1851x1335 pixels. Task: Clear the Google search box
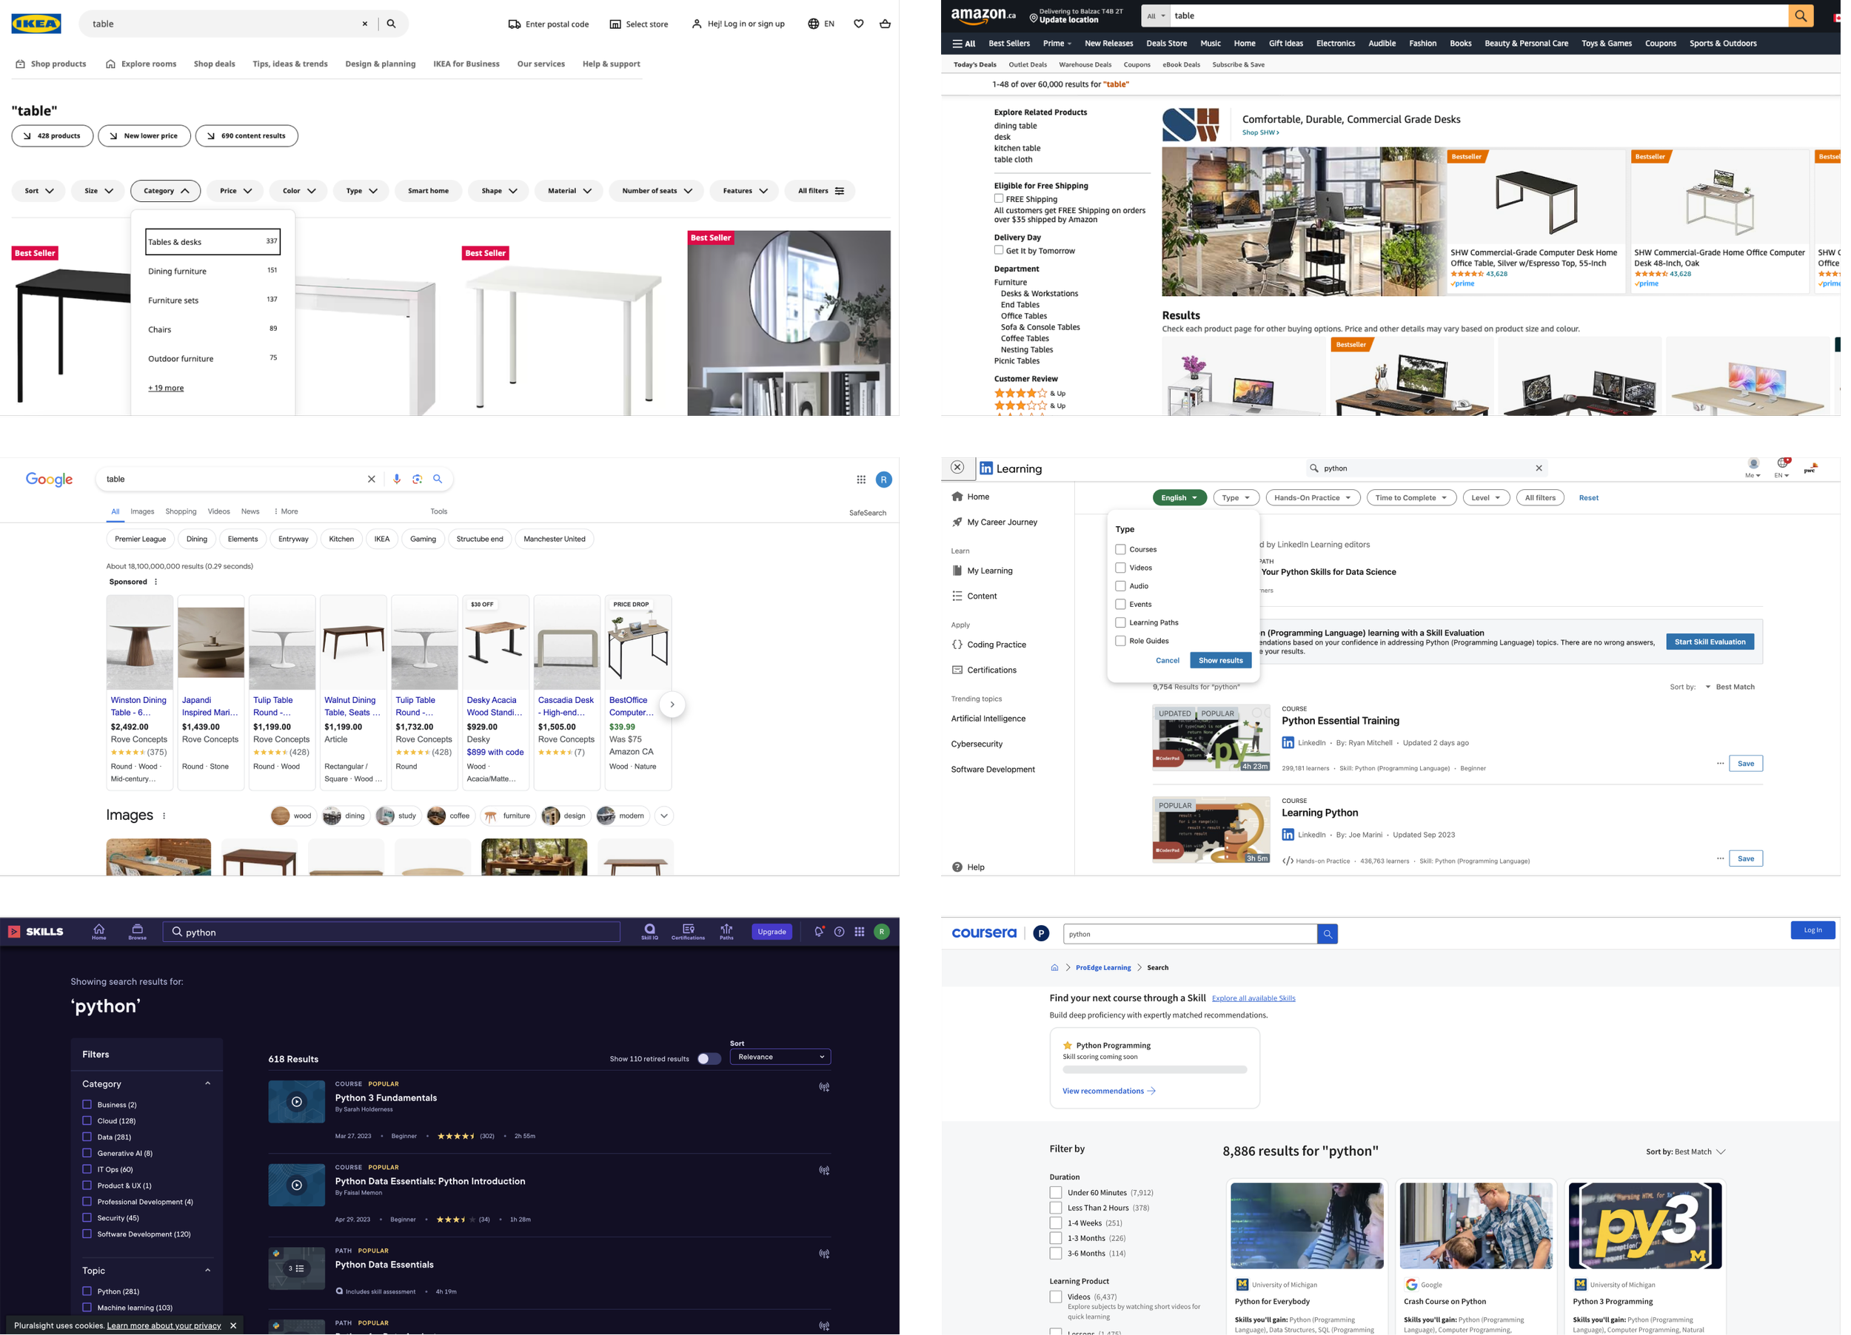pos(372,479)
